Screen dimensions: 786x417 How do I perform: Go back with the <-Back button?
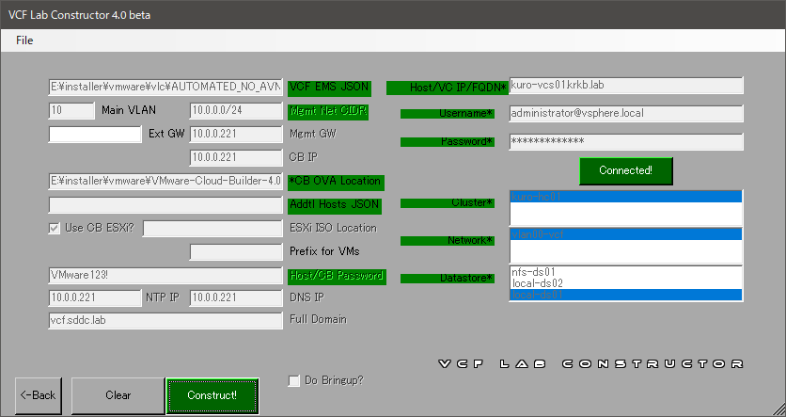39,395
